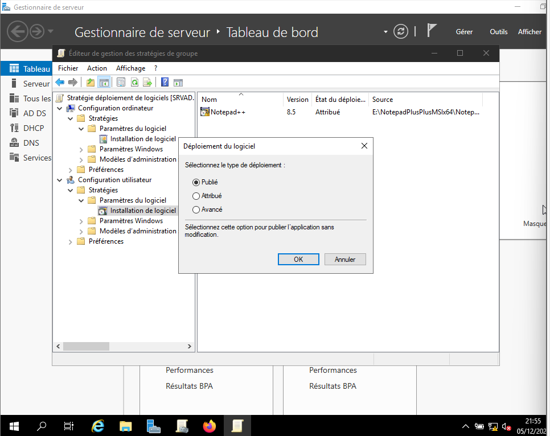
Task: Open the Affichage menu
Action: click(130, 68)
